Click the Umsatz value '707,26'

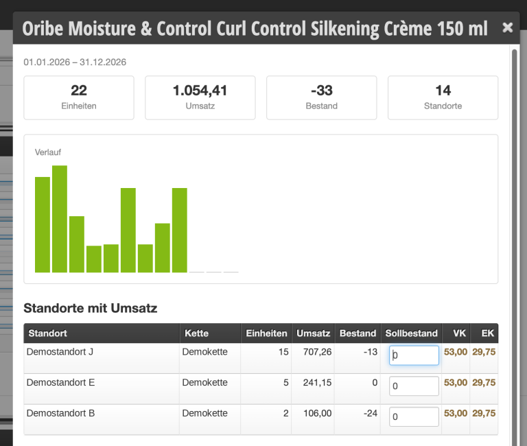[x=317, y=352]
